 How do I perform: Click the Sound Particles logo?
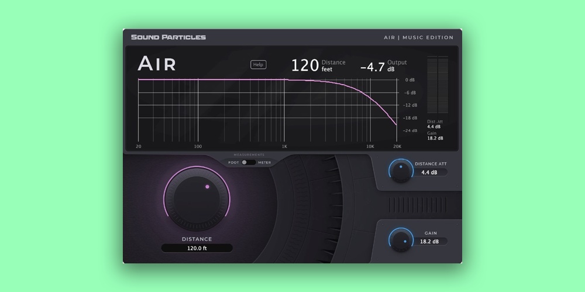(168, 37)
